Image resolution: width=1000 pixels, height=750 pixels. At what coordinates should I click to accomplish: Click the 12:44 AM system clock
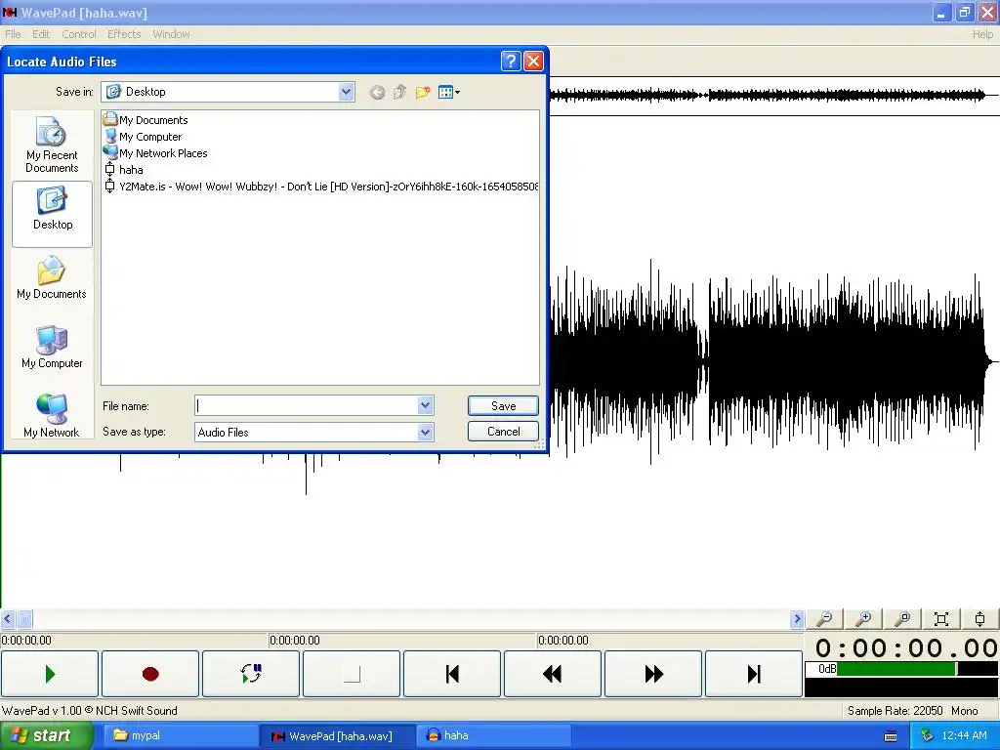pyautogui.click(x=964, y=736)
